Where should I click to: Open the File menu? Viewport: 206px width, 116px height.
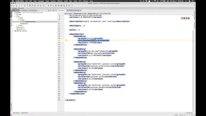26,1
